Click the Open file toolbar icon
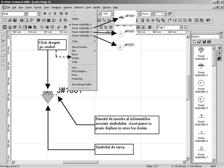The image size is (224, 168). click(x=10, y=20)
